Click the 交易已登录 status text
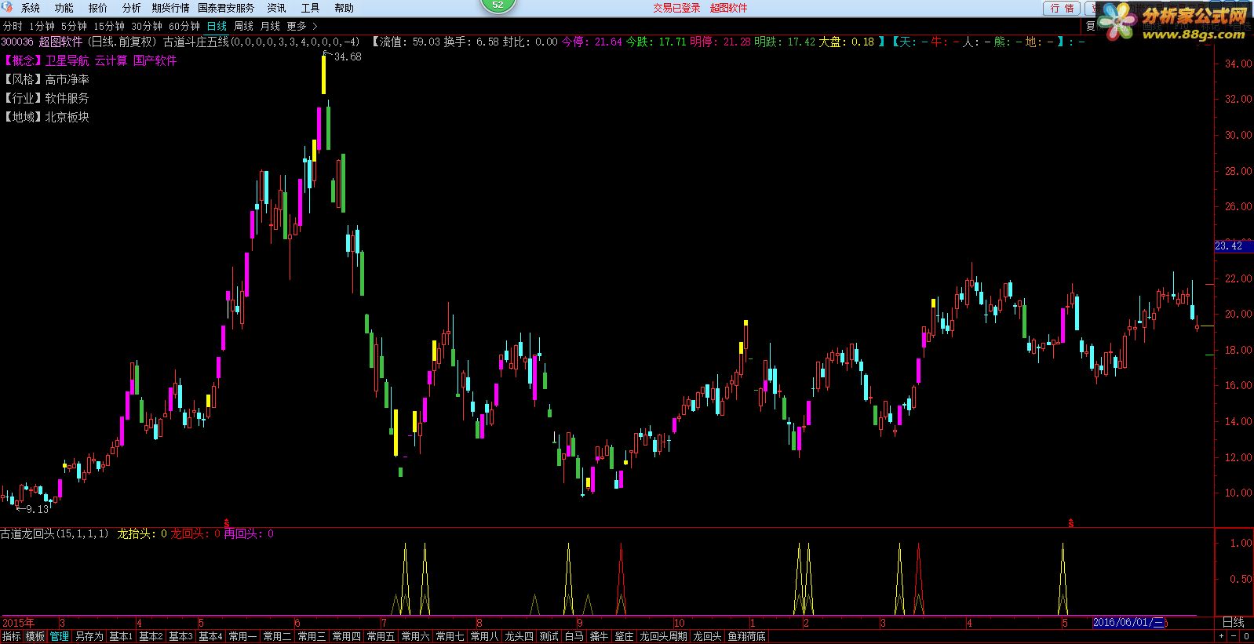Viewport: 1254px width, 644px height. pos(676,8)
